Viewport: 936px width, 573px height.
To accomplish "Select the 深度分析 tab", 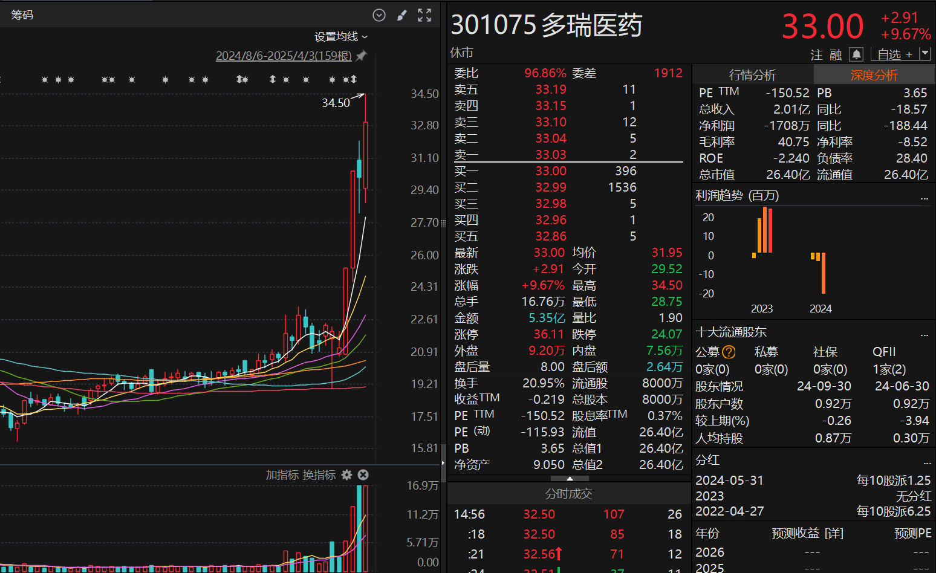I will (874, 75).
